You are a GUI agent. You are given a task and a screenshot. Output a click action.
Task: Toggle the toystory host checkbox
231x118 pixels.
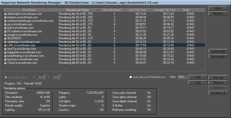coord(5,59)
